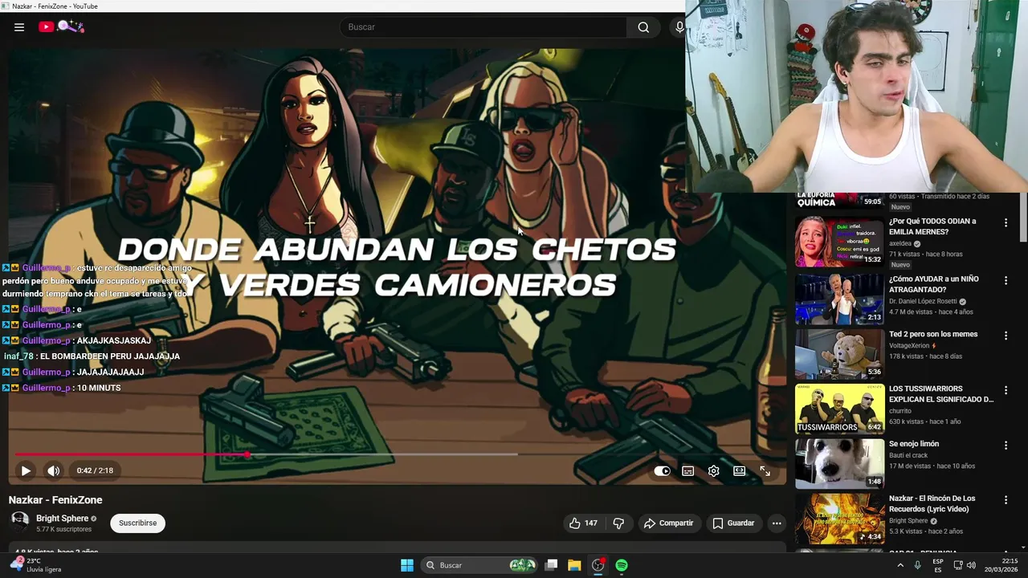Viewport: 1028px width, 578px height.
Task: Open the Bauti el crack channel name
Action: click(x=908, y=455)
